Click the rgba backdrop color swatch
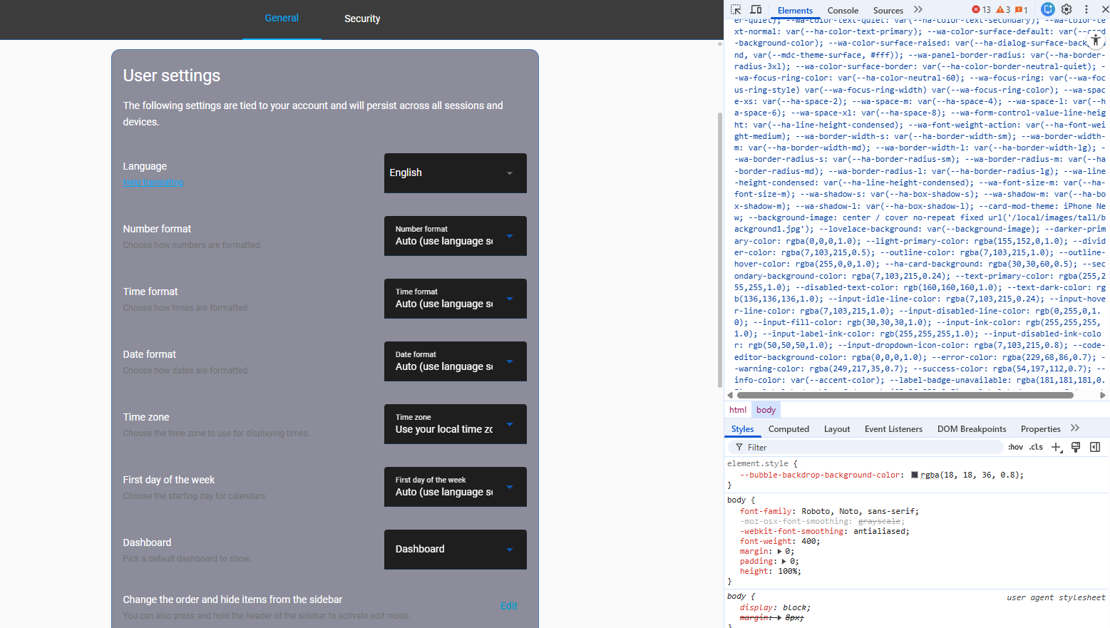1110x628 pixels. pos(914,475)
